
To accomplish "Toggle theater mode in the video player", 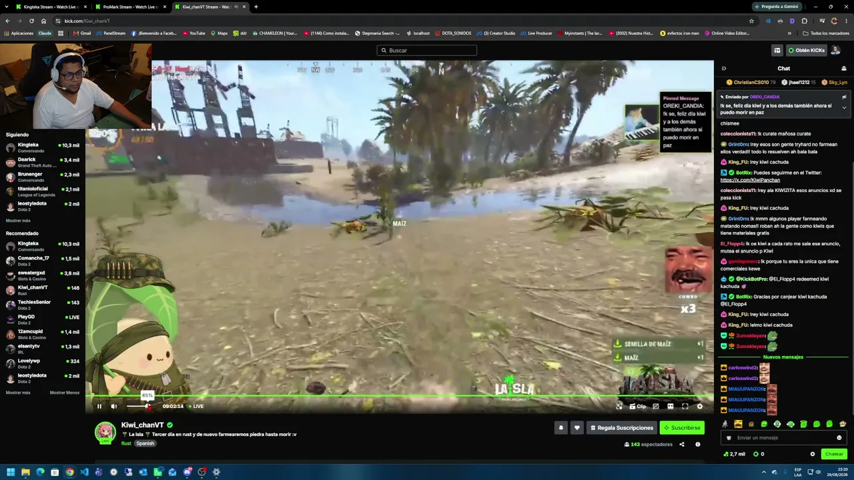I will coord(671,406).
